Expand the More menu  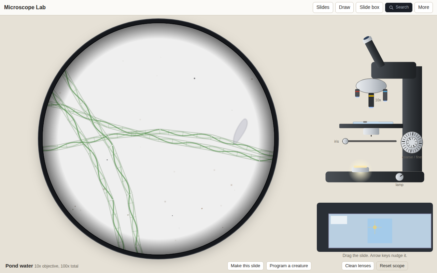(424, 8)
